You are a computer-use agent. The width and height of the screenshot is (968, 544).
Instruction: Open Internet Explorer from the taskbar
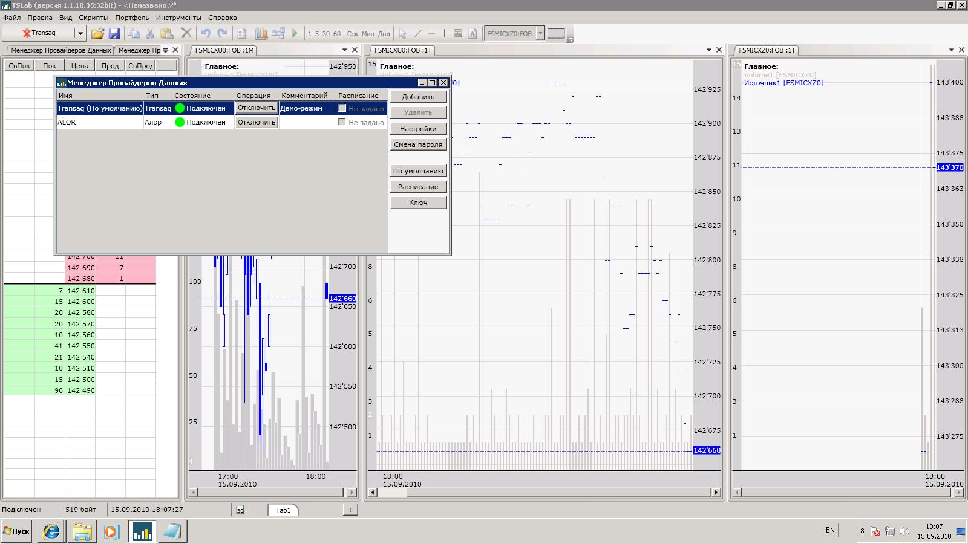point(51,531)
